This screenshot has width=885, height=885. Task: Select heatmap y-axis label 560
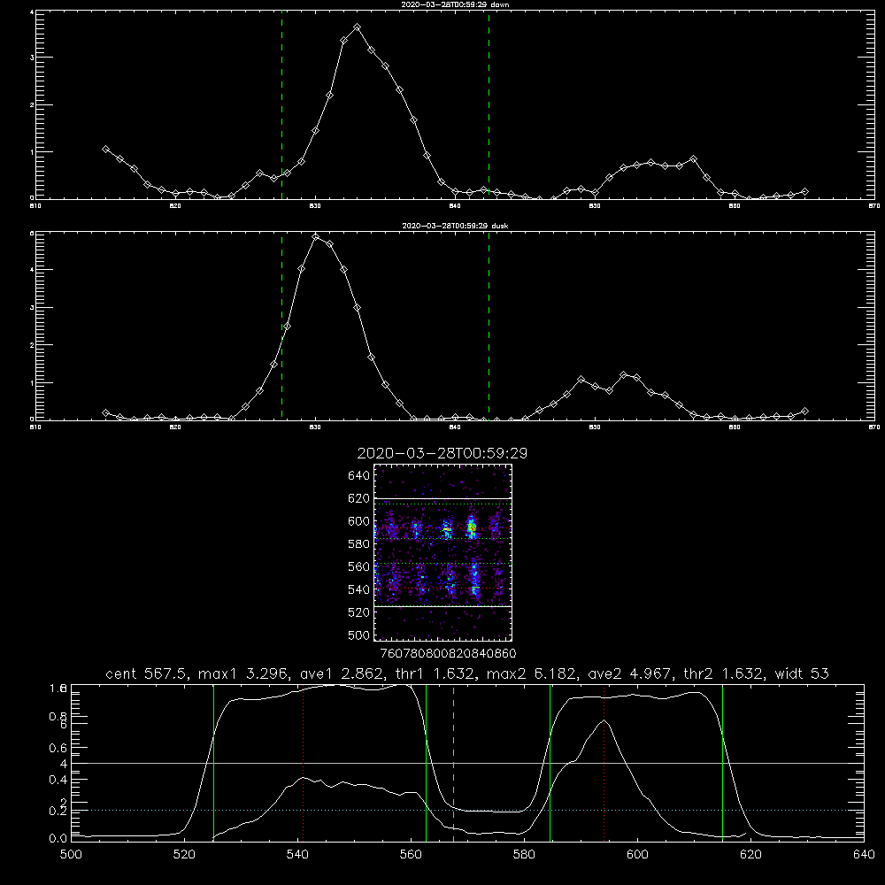pyautogui.click(x=358, y=566)
